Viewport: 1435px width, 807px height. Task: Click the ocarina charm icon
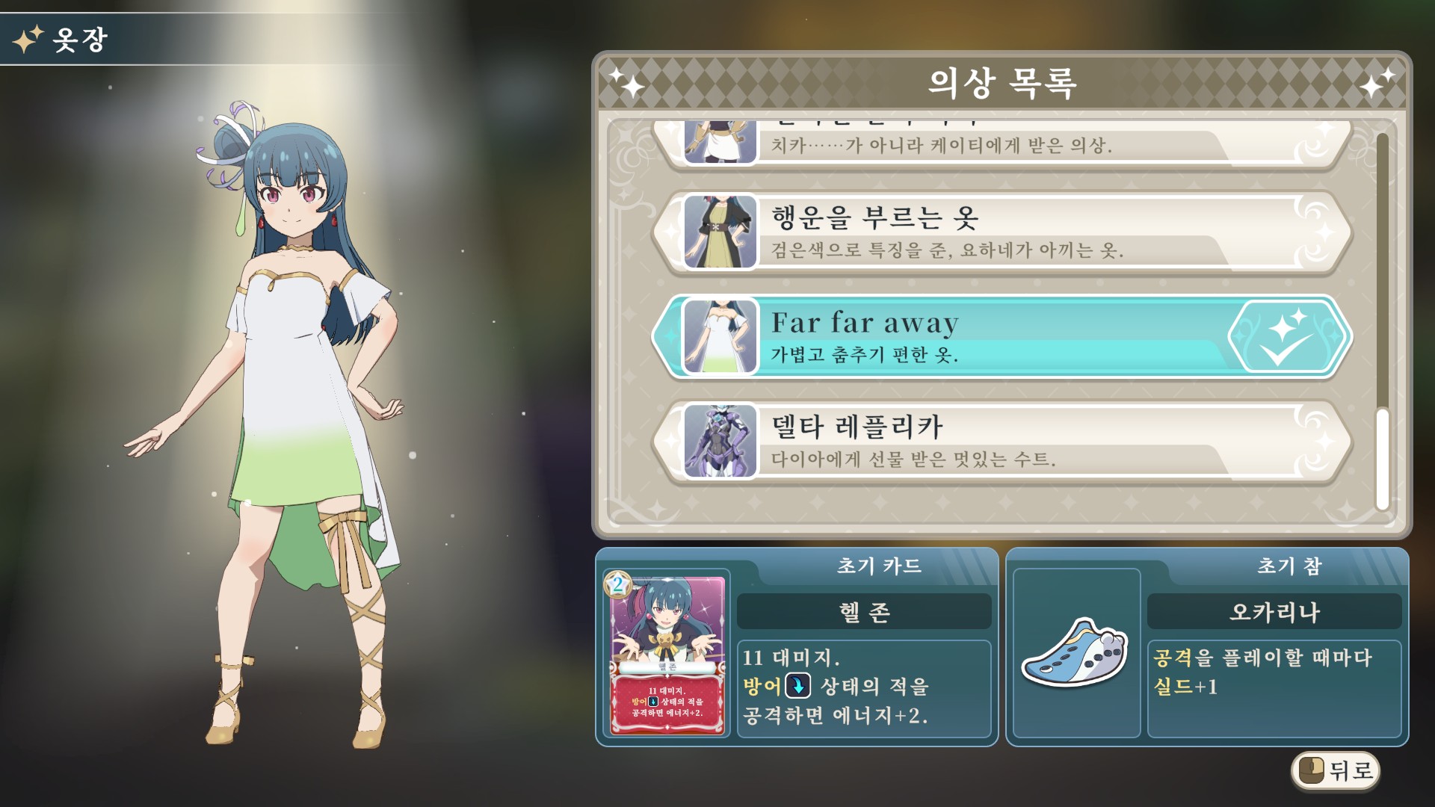pyautogui.click(x=1075, y=652)
